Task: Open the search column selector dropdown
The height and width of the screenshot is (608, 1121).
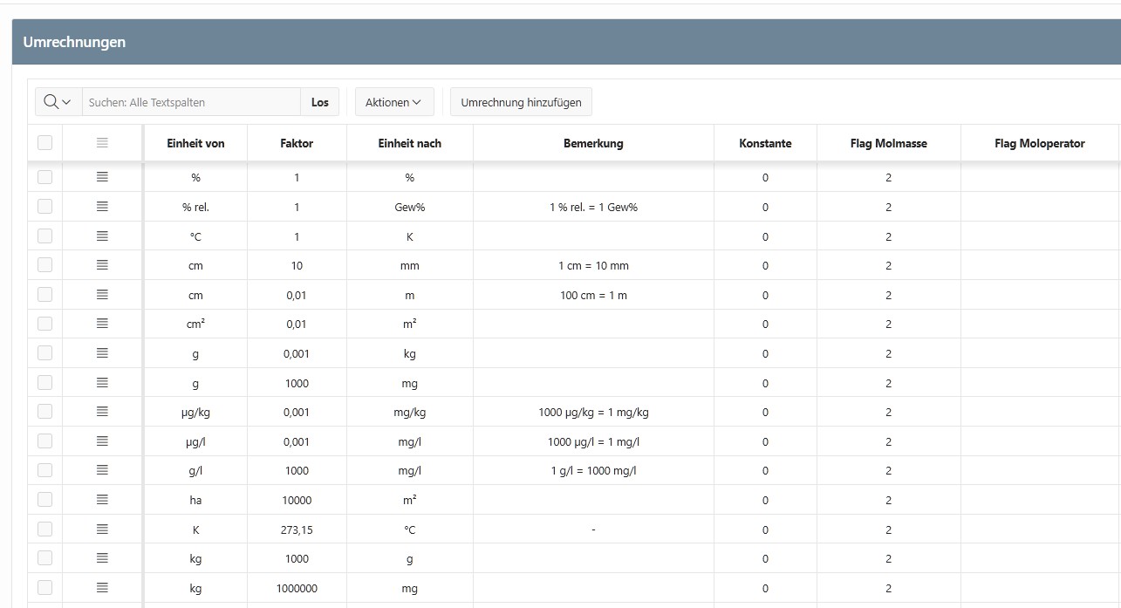Action: coord(58,102)
